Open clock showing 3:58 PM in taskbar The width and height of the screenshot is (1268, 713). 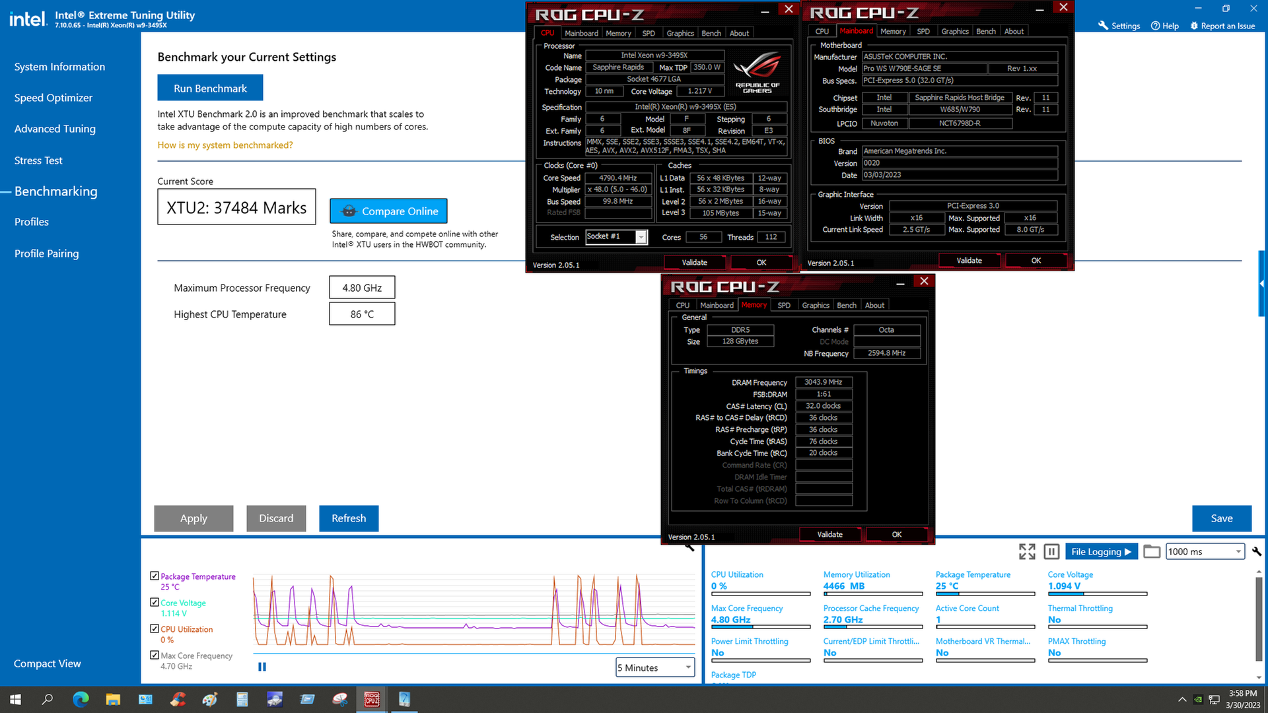pos(1243,699)
